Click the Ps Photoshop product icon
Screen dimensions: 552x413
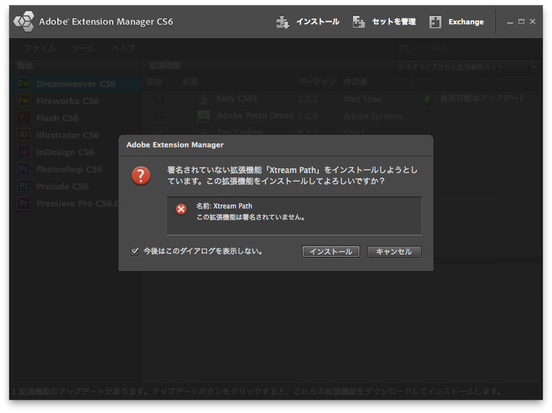(x=24, y=169)
